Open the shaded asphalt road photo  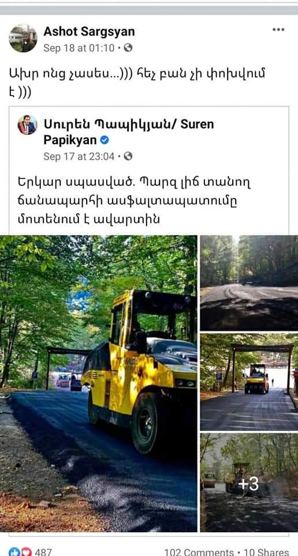point(249,283)
